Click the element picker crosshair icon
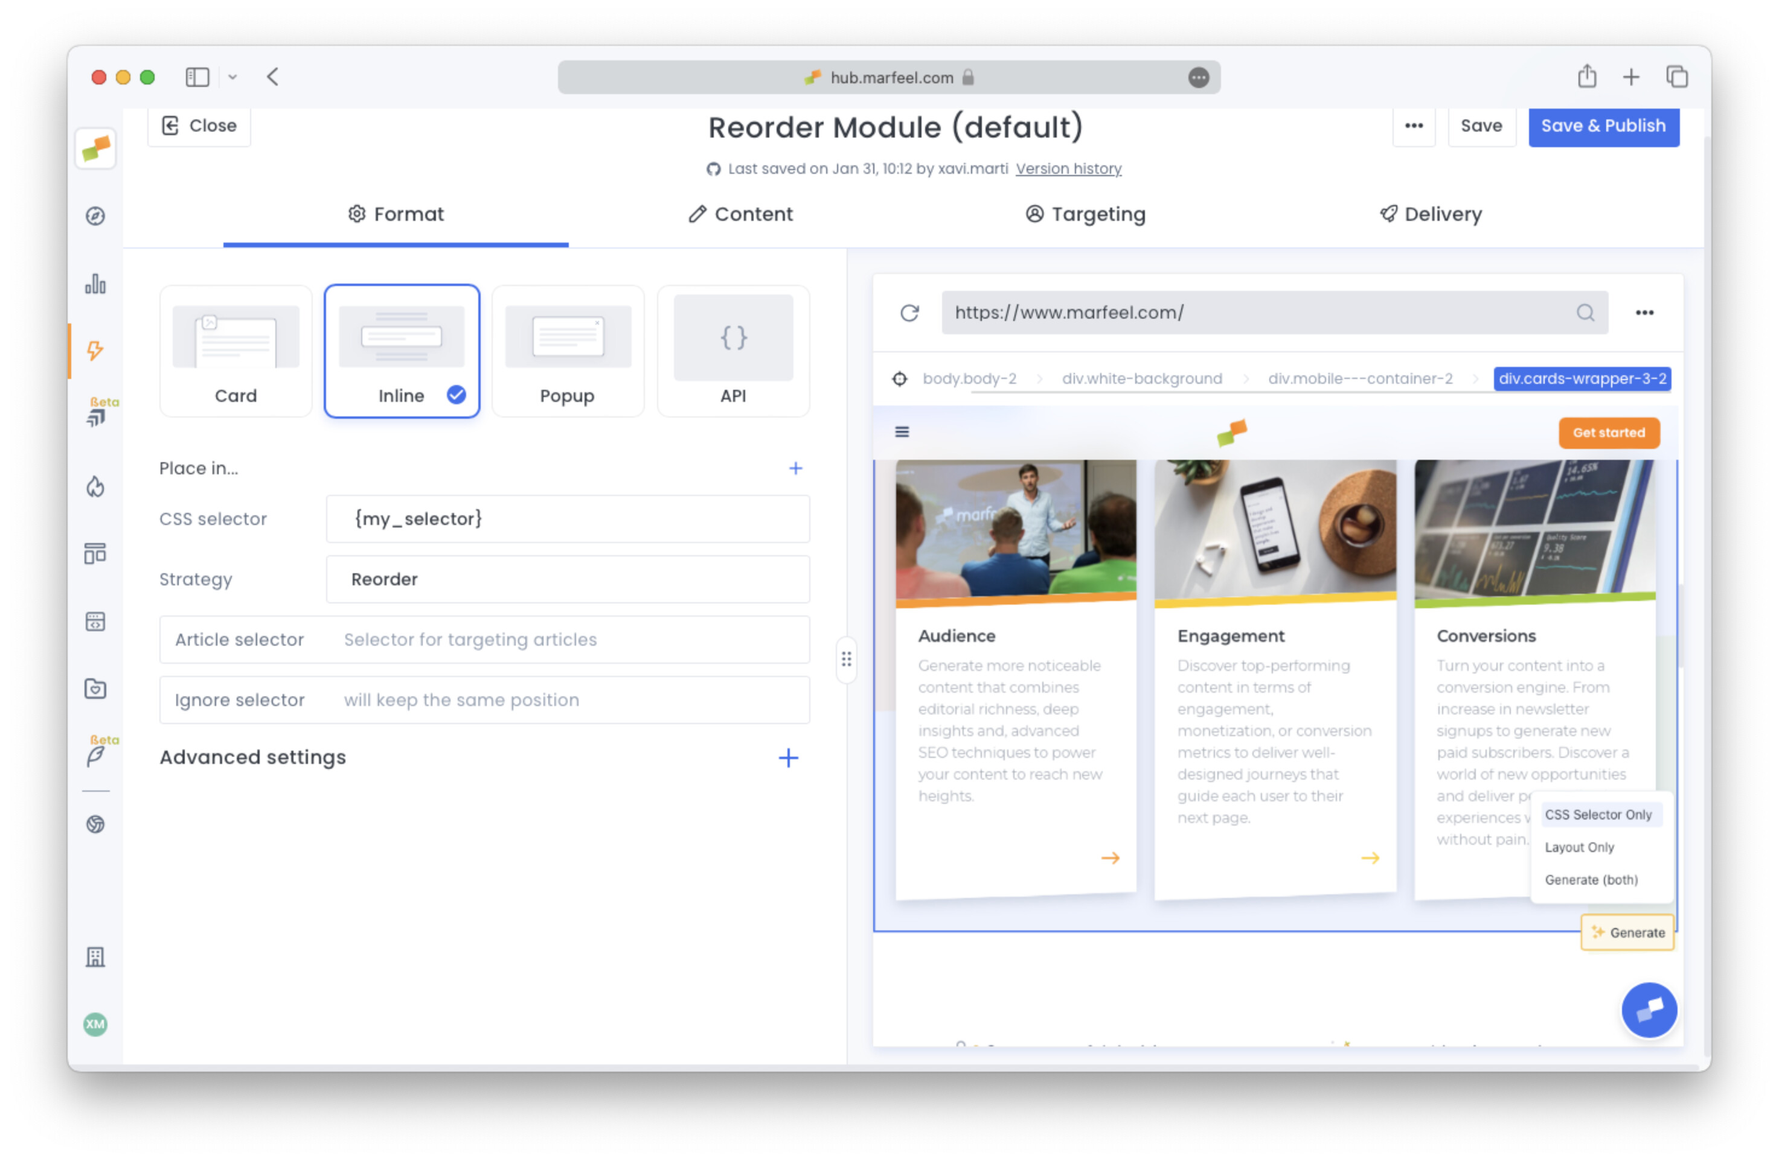Viewport: 1779px width, 1161px height. click(900, 379)
